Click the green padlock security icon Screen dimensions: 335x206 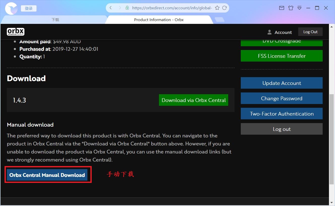127,8
